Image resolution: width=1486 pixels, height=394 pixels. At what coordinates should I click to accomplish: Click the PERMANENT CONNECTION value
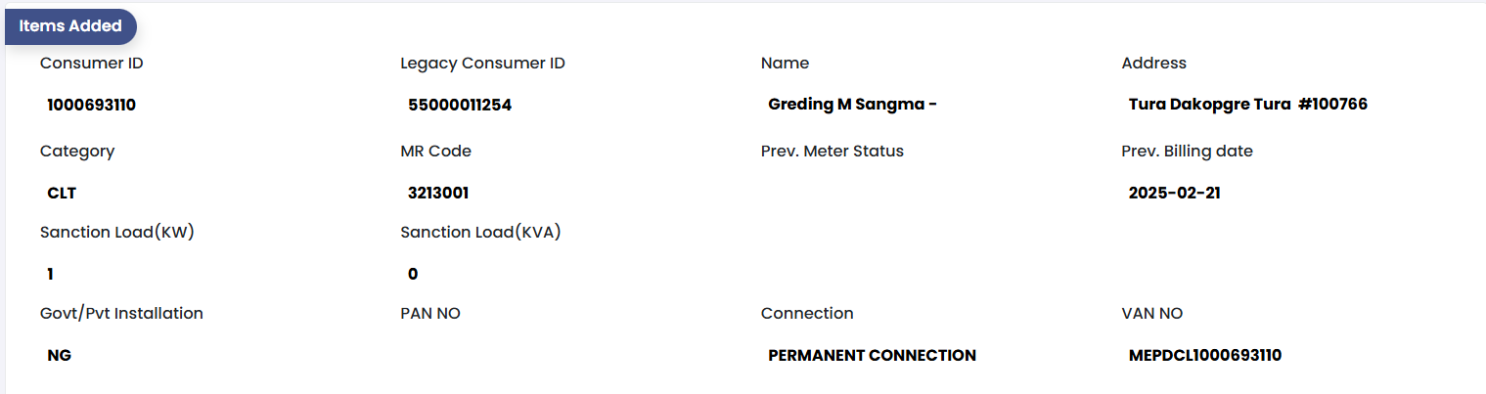click(x=872, y=356)
